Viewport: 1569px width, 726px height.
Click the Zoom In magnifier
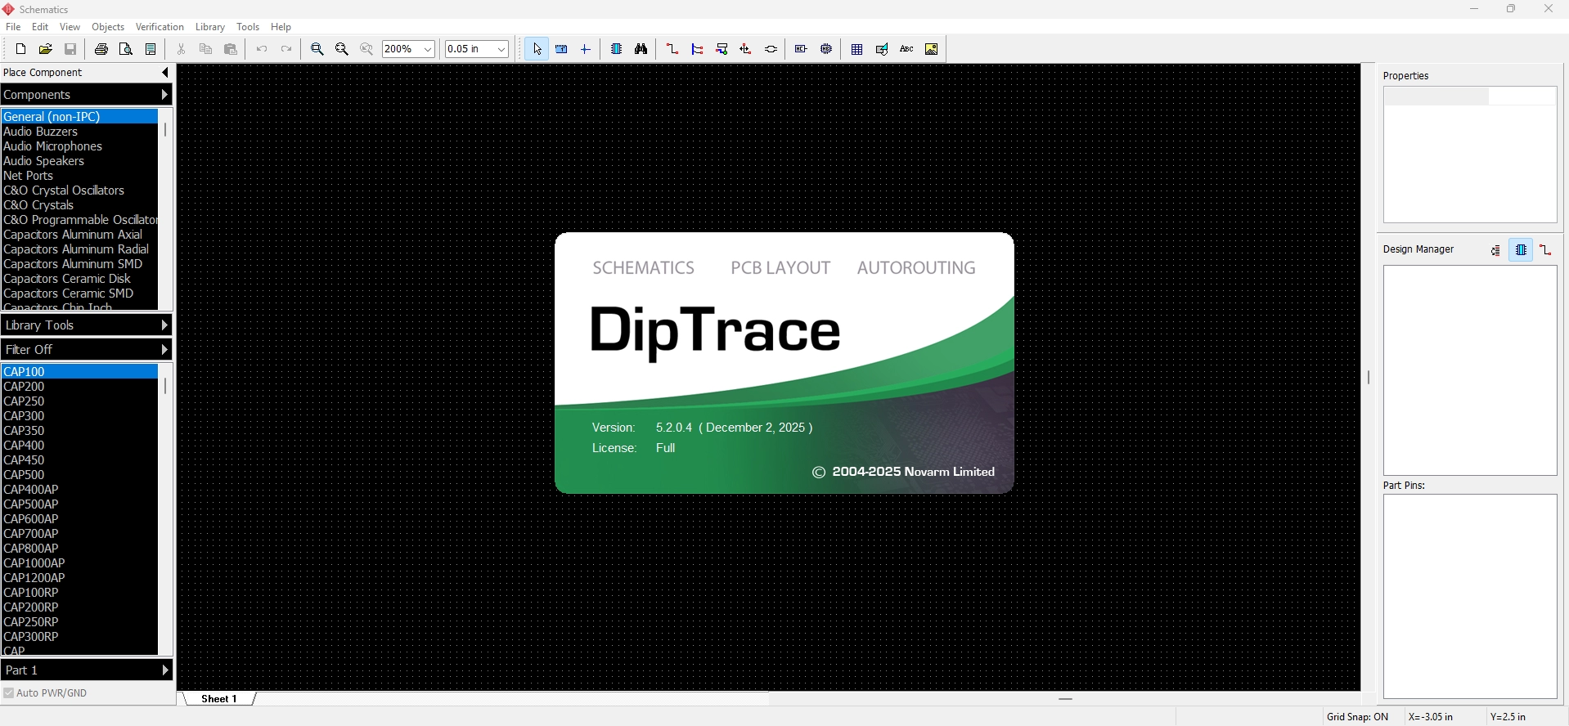click(317, 49)
